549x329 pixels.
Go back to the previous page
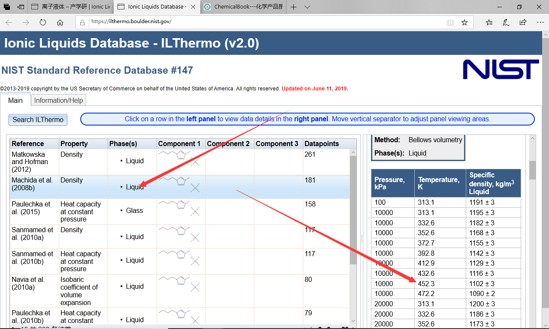[x=9, y=22]
